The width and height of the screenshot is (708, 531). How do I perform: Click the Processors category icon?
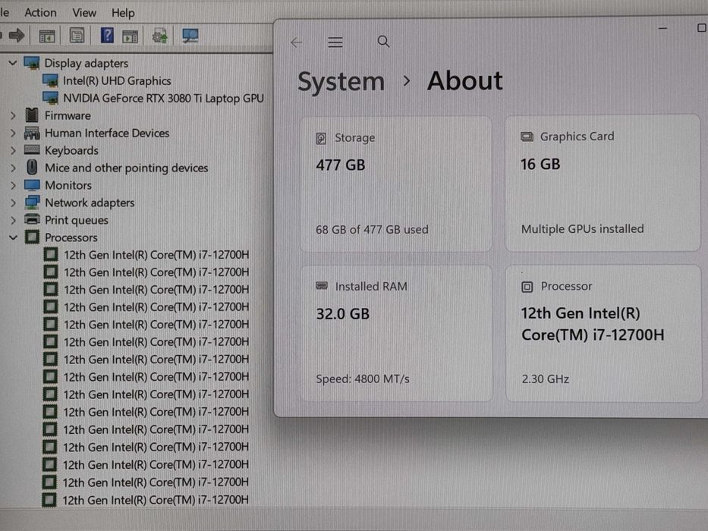[x=32, y=237]
